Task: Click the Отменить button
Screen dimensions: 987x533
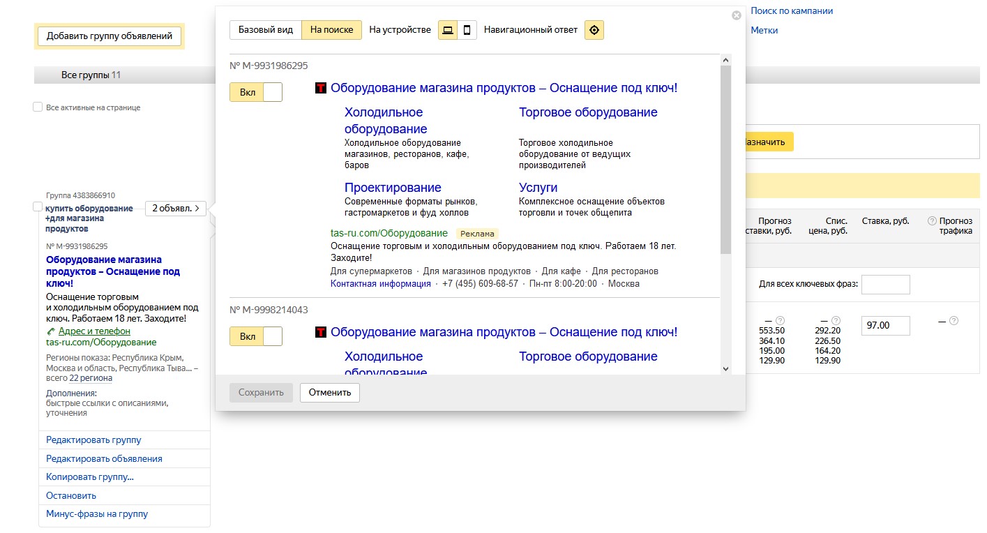Action: tap(330, 392)
